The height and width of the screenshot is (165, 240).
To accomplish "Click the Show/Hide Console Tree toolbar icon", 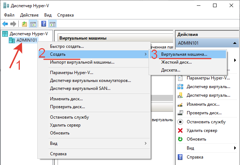I will pos(33,24).
